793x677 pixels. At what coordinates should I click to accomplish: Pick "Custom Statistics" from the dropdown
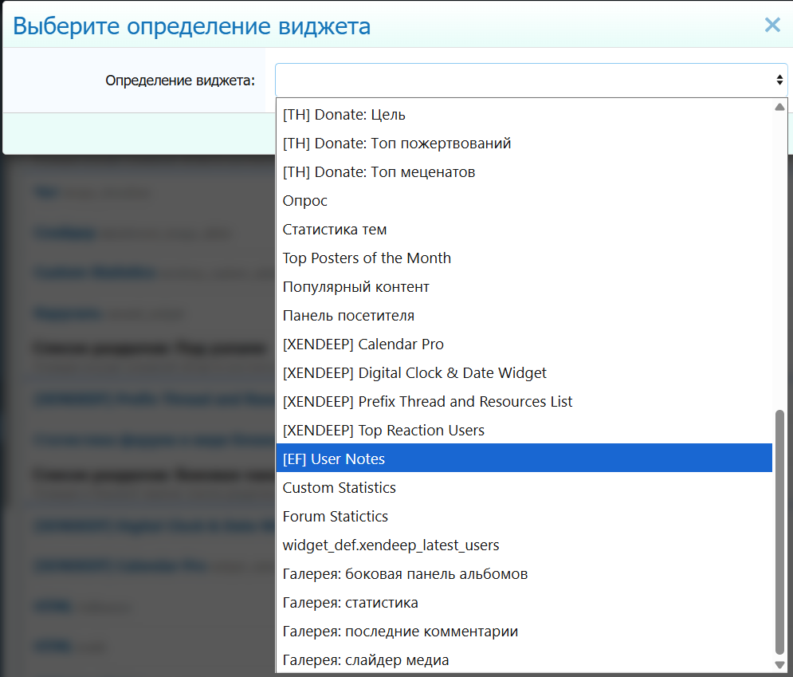pos(340,488)
